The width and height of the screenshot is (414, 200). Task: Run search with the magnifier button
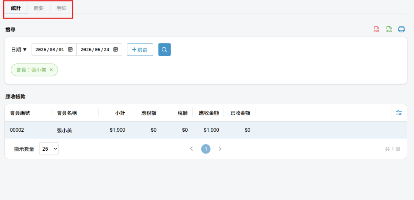[x=165, y=50]
